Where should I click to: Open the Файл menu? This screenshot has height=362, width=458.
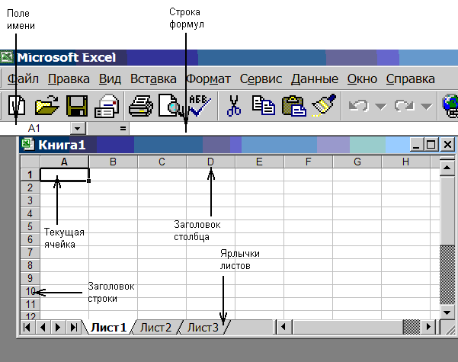(x=23, y=79)
